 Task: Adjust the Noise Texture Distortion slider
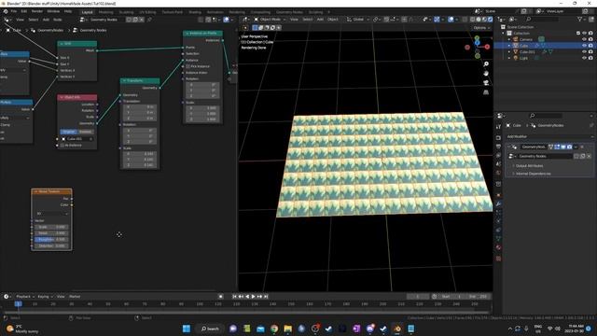click(x=51, y=246)
